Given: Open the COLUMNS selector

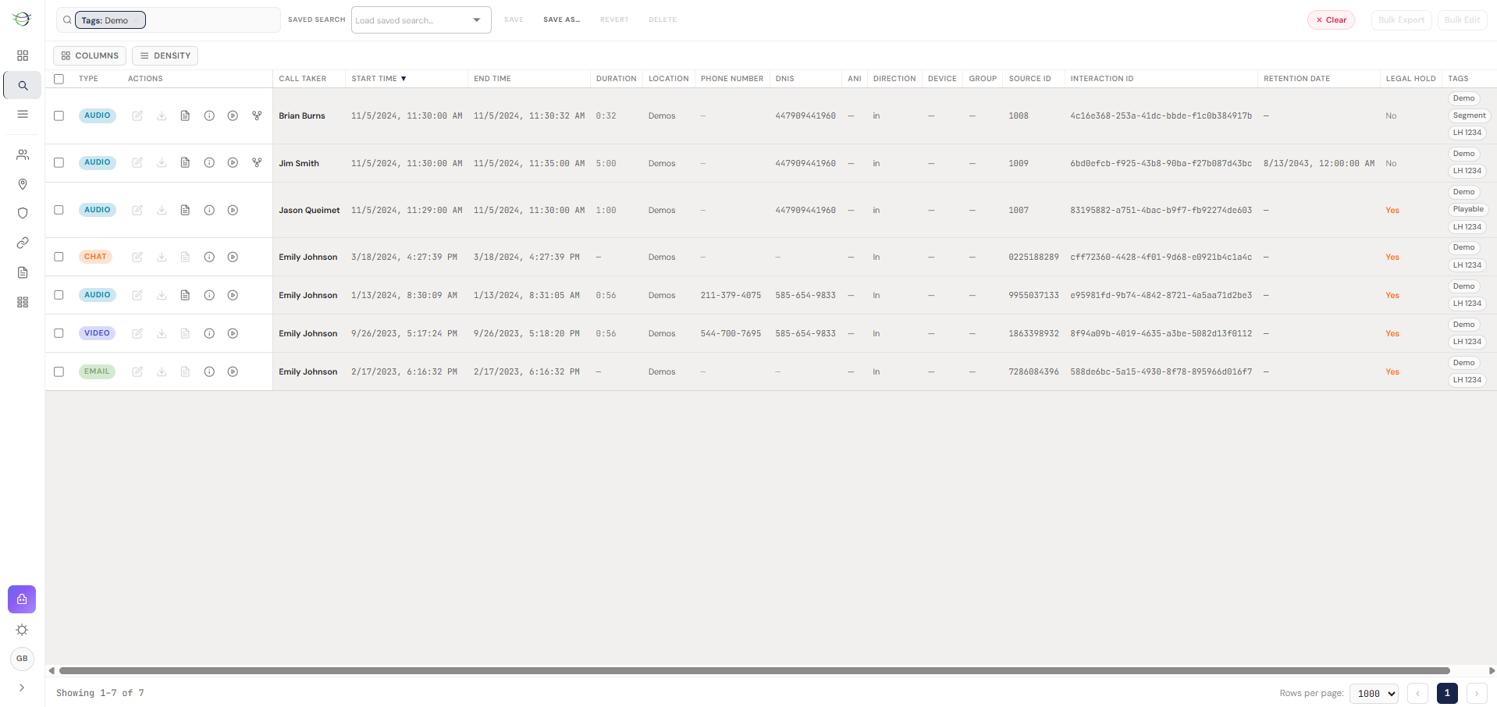Looking at the screenshot, I should pos(90,55).
